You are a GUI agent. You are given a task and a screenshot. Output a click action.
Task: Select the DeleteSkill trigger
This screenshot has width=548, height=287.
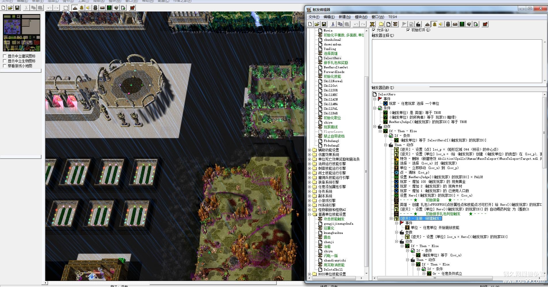coord(333,269)
